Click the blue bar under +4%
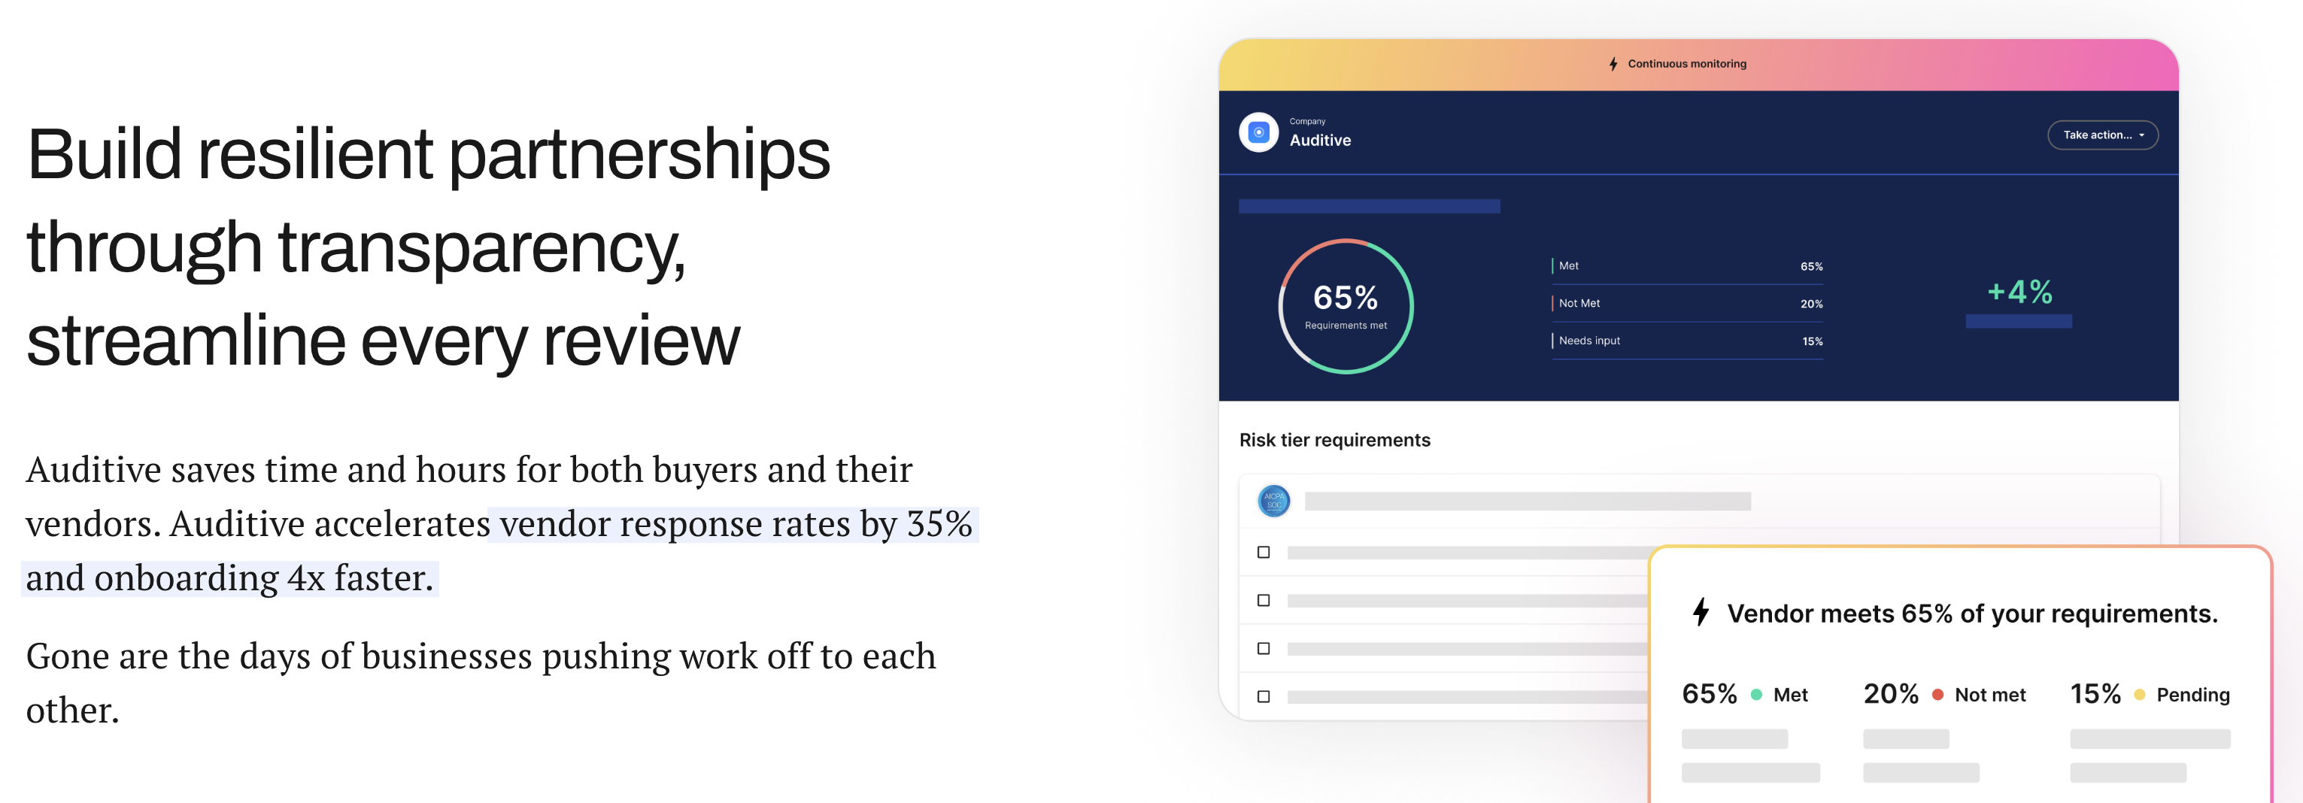Screen dimensions: 2303x803 [2018, 321]
